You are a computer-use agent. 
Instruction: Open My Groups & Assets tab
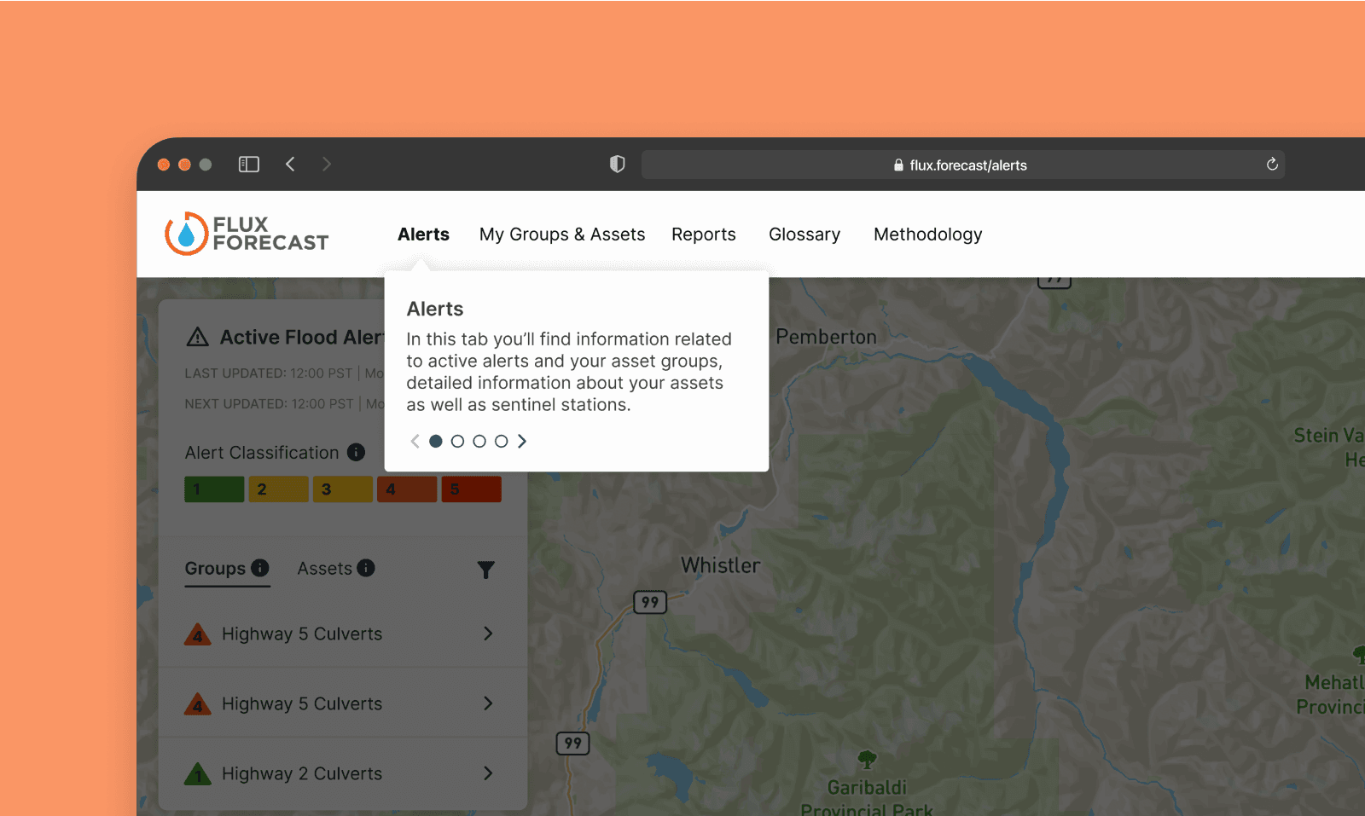click(562, 234)
